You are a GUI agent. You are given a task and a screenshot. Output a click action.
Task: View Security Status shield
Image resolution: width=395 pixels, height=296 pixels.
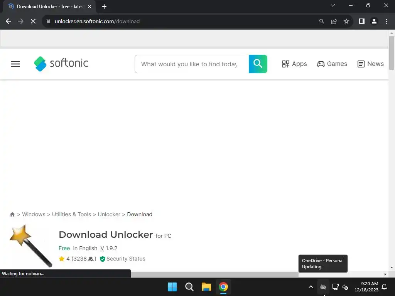coord(123,259)
